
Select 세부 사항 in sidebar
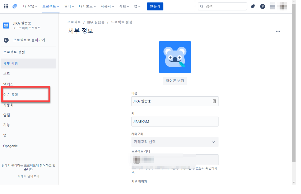tap(28, 64)
